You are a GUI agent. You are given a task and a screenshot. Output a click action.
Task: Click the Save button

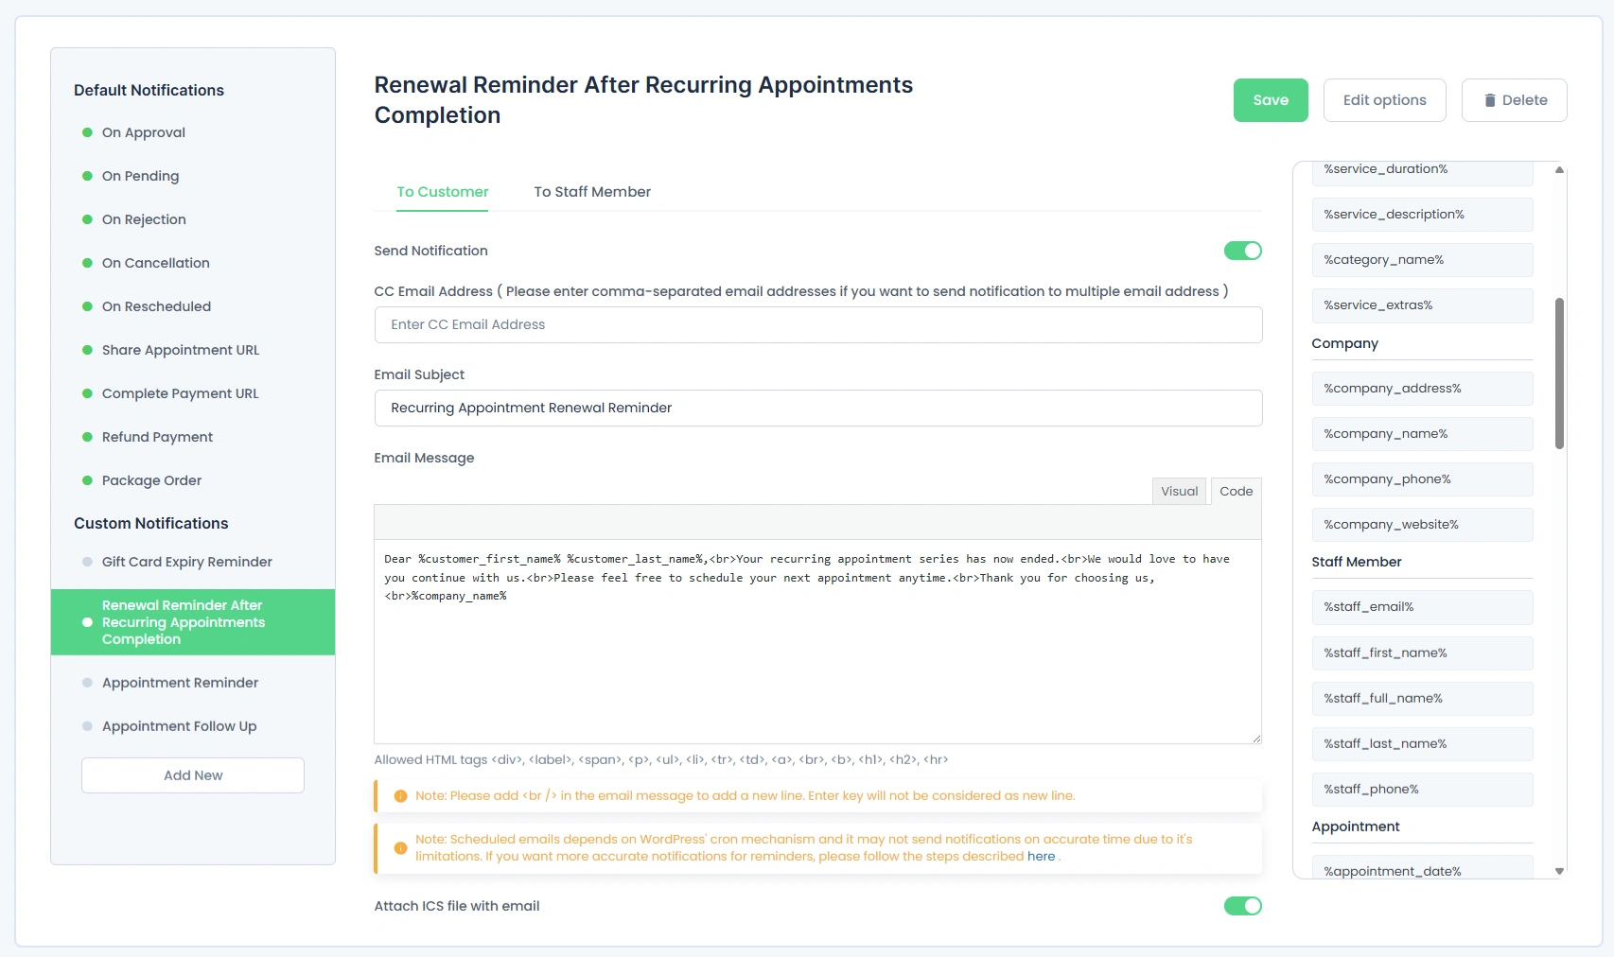pos(1271,99)
